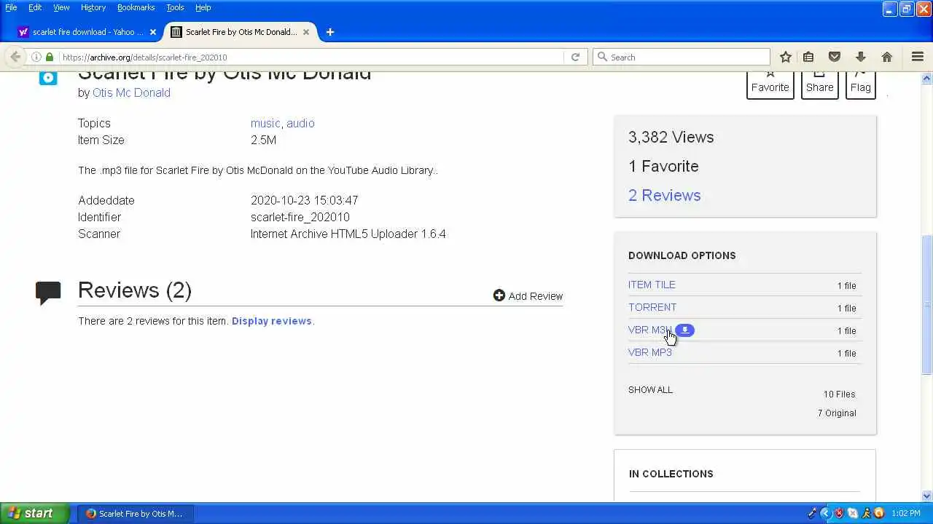Click the taskbar clock 1:02 PM
The image size is (933, 524).
(x=905, y=513)
